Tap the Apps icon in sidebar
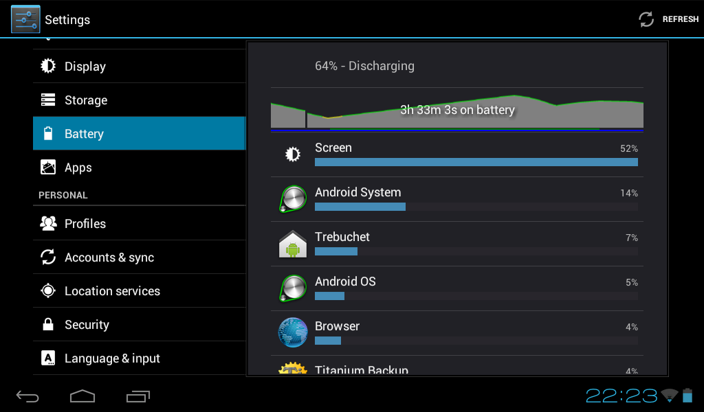704x412 pixels. (48, 168)
